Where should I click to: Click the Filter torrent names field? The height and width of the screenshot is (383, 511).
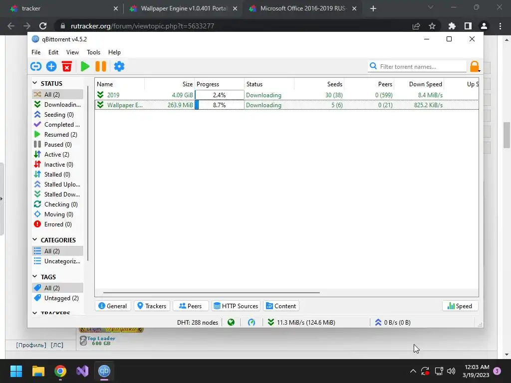click(x=418, y=66)
